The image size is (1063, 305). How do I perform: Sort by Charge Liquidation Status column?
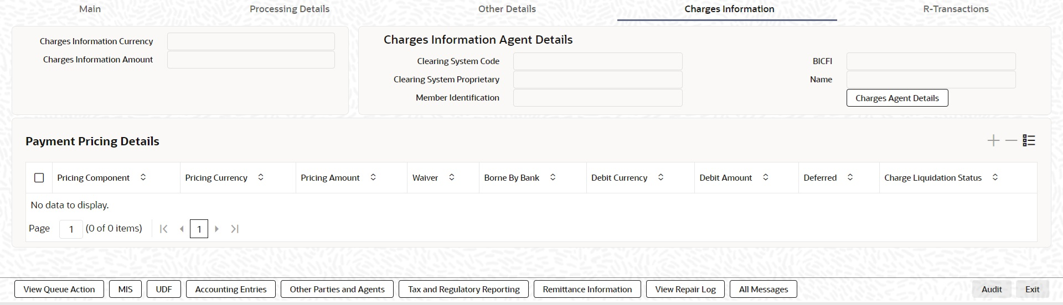click(995, 177)
